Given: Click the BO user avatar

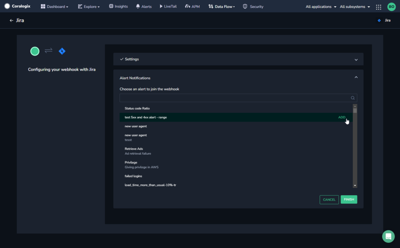Looking at the screenshot, I should pyautogui.click(x=391, y=7).
